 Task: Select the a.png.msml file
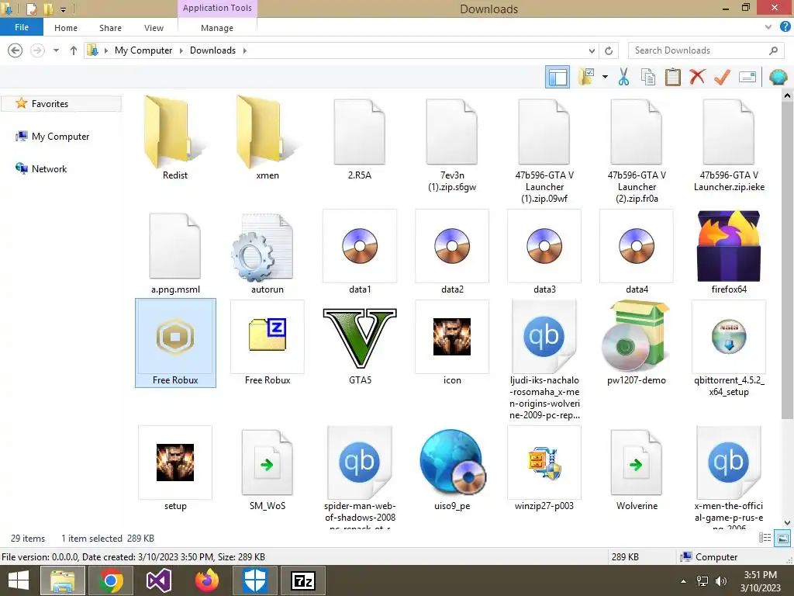pos(175,252)
